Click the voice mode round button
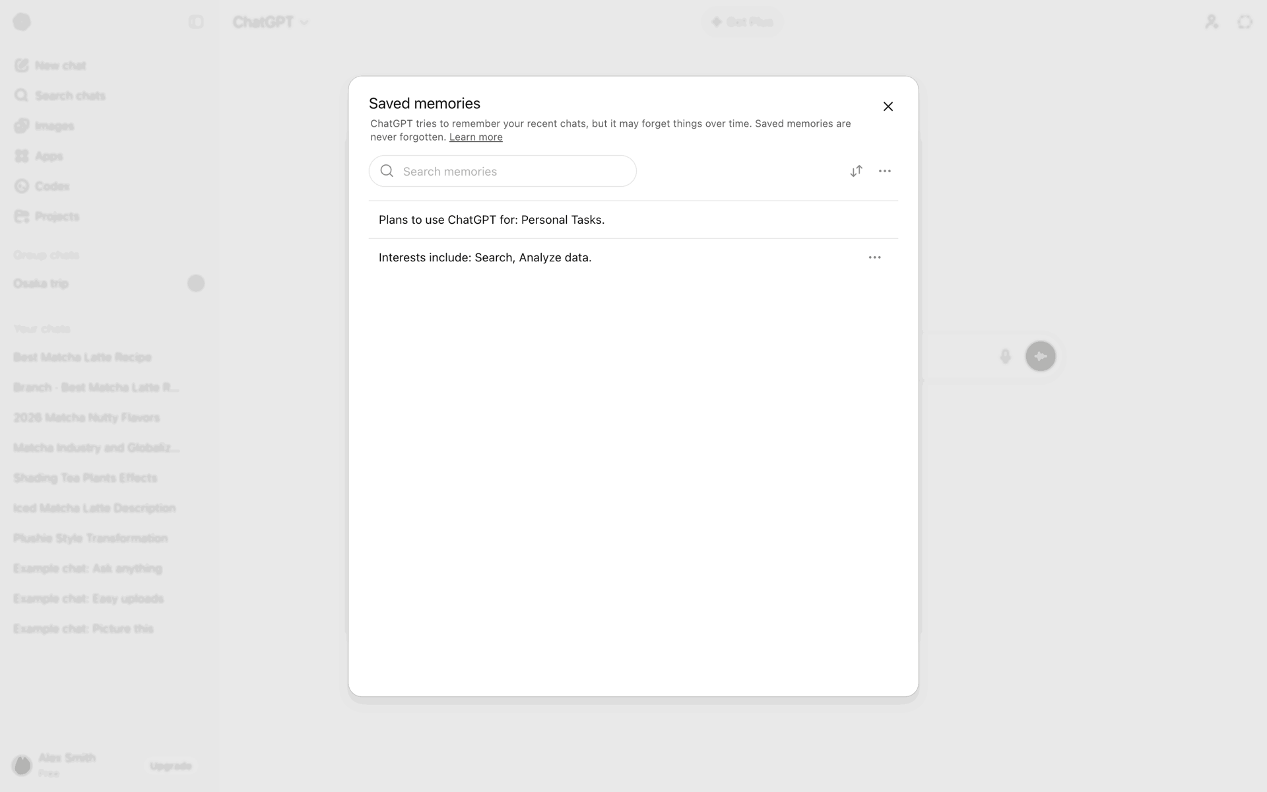1267x792 pixels. click(x=1041, y=356)
